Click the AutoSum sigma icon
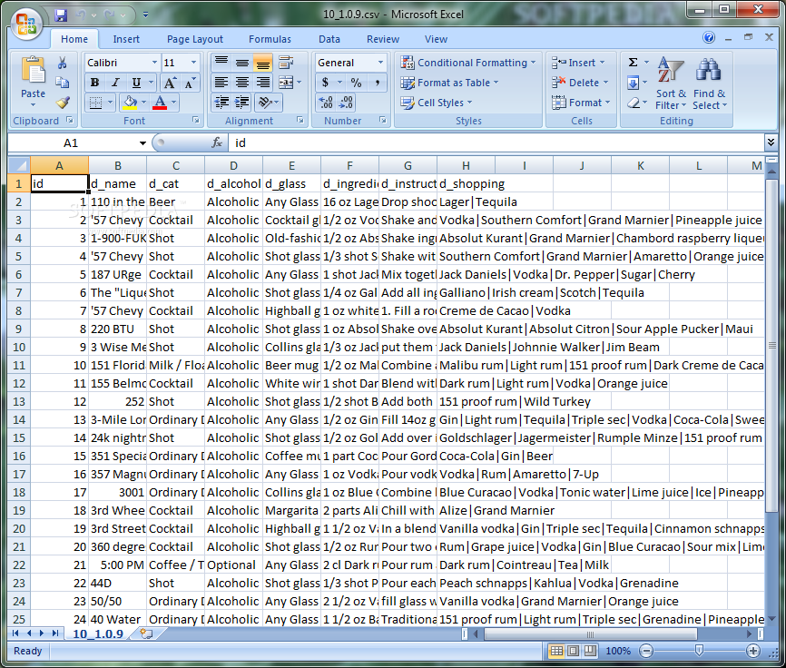 click(634, 62)
